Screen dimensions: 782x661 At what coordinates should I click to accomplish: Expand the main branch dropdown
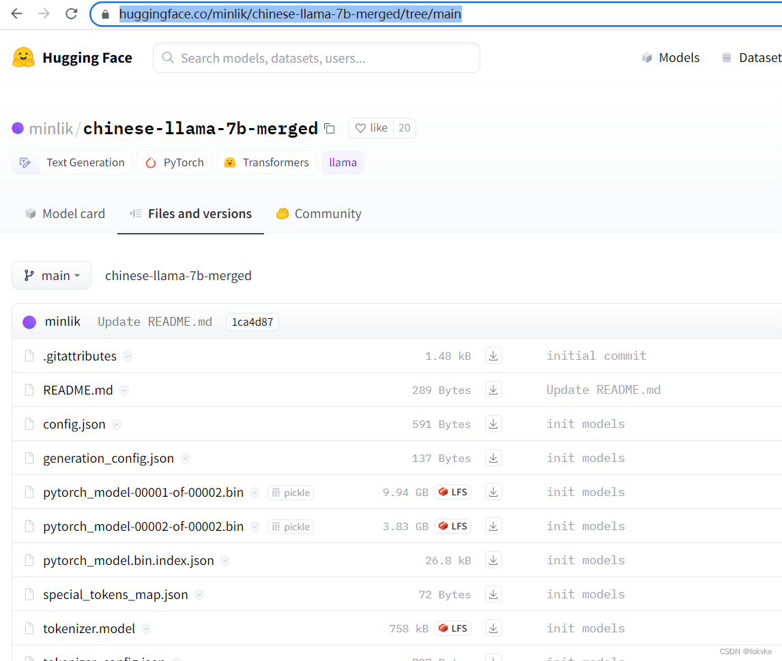coord(51,275)
